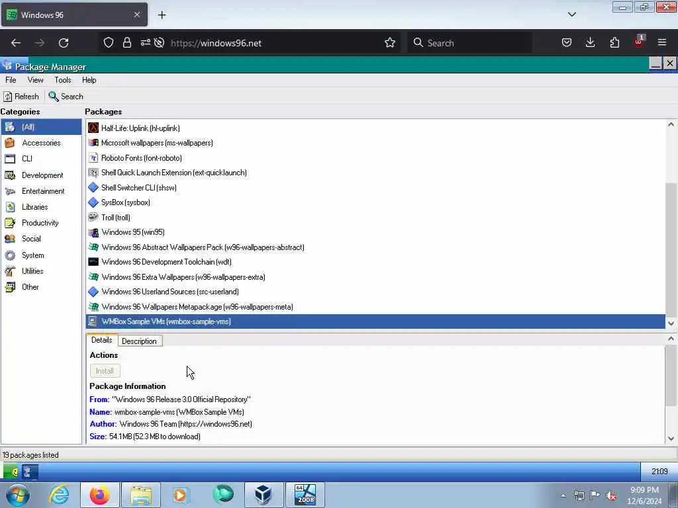
Task: Select the Roboto Fonts package icon
Action: coord(93,157)
